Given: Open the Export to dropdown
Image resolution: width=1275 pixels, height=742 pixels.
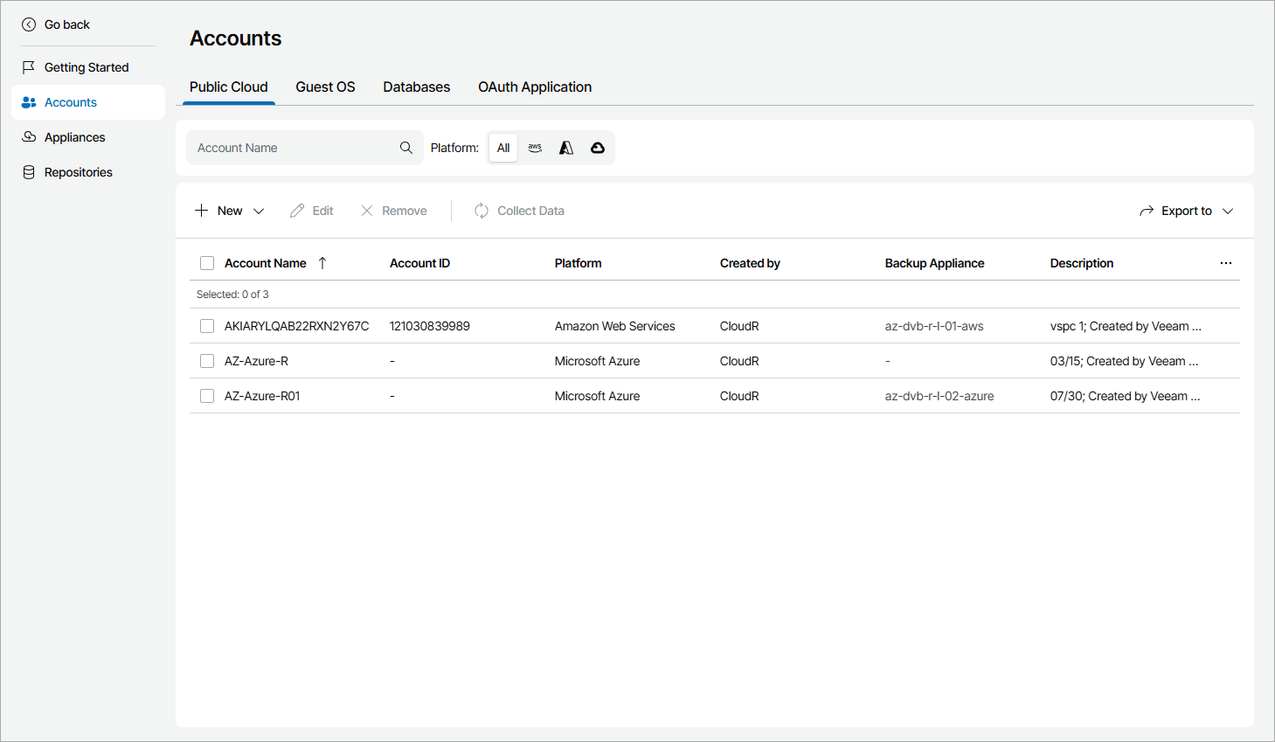Looking at the screenshot, I should [x=1187, y=211].
